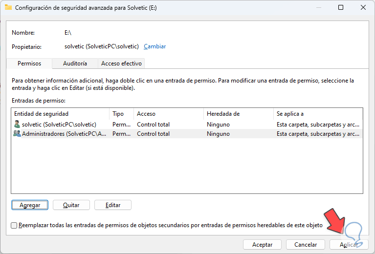Open the Auditoría tab
375x254 pixels.
[75, 63]
